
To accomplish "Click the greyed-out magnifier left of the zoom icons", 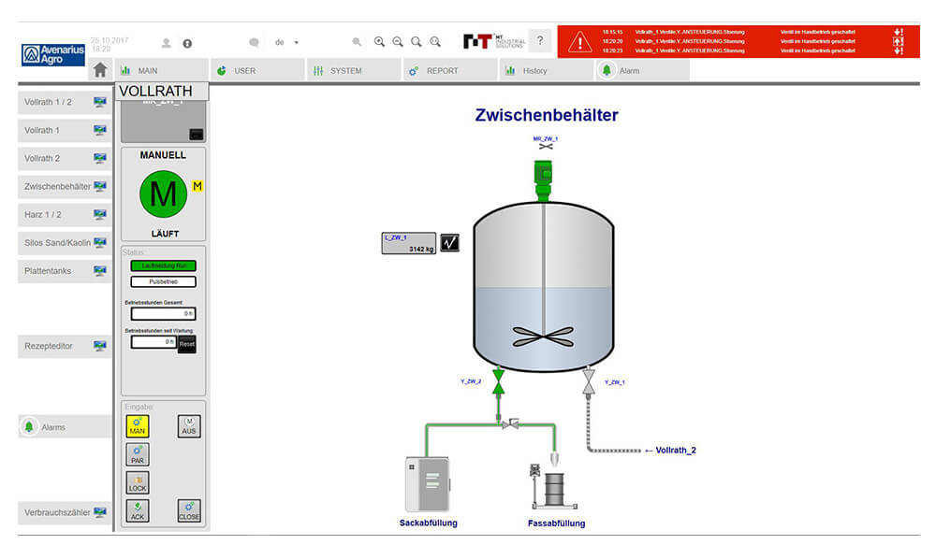I will tap(357, 42).
